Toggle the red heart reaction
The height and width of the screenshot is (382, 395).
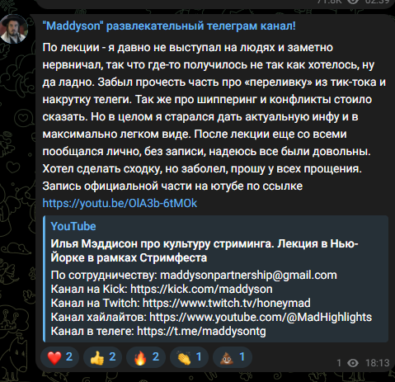click(x=59, y=357)
